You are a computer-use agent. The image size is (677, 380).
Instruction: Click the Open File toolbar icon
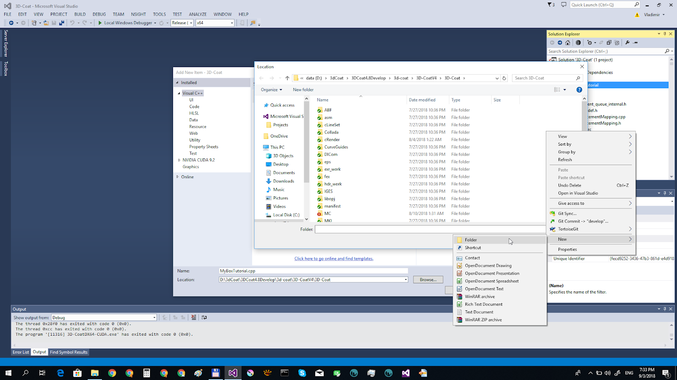[x=46, y=23]
